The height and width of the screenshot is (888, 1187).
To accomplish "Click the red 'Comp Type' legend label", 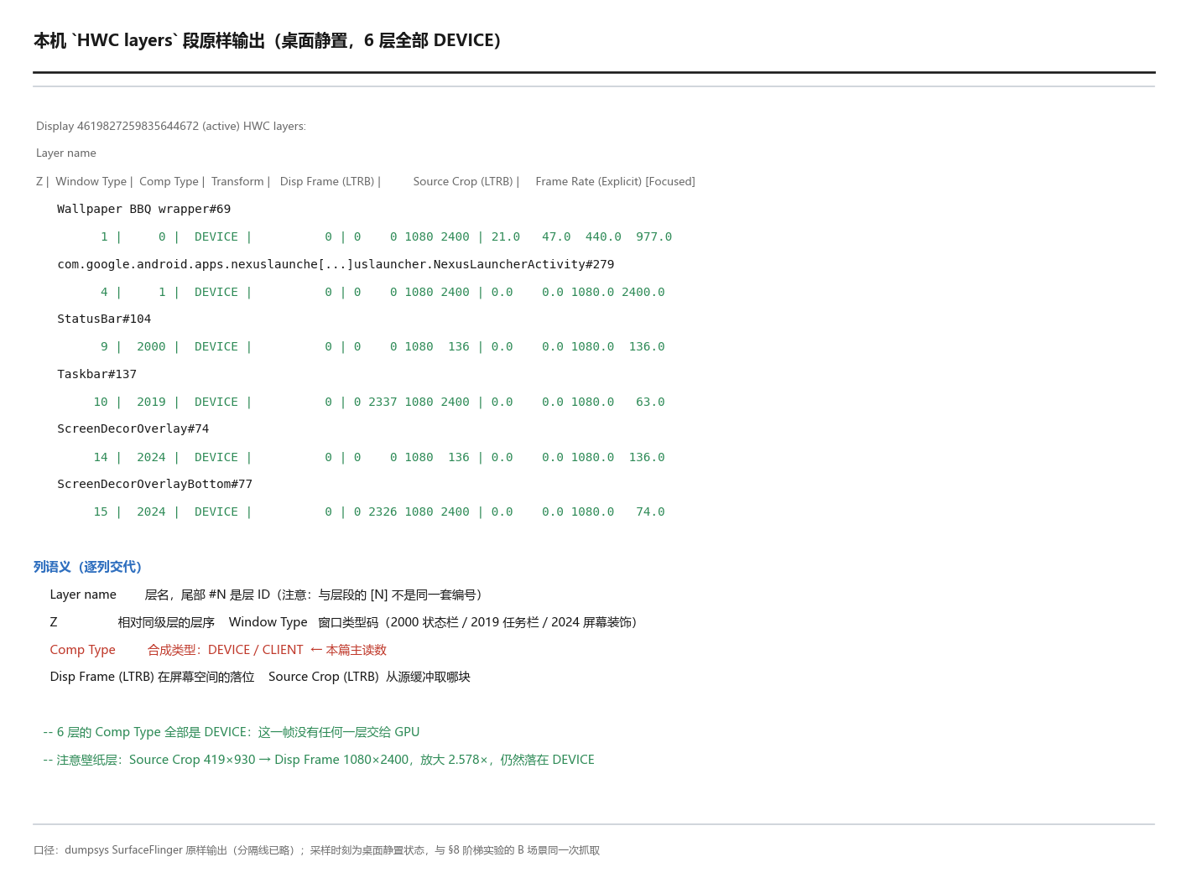I will pos(82,650).
